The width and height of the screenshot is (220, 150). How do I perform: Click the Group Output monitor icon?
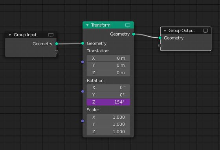click(205, 31)
